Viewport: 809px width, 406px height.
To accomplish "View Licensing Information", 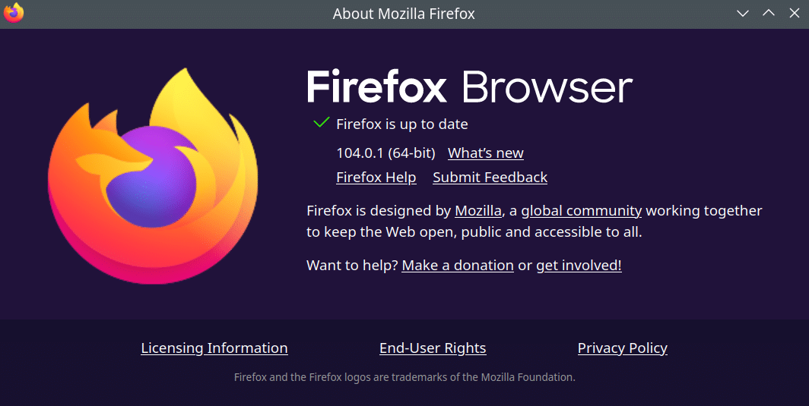I will coord(214,348).
